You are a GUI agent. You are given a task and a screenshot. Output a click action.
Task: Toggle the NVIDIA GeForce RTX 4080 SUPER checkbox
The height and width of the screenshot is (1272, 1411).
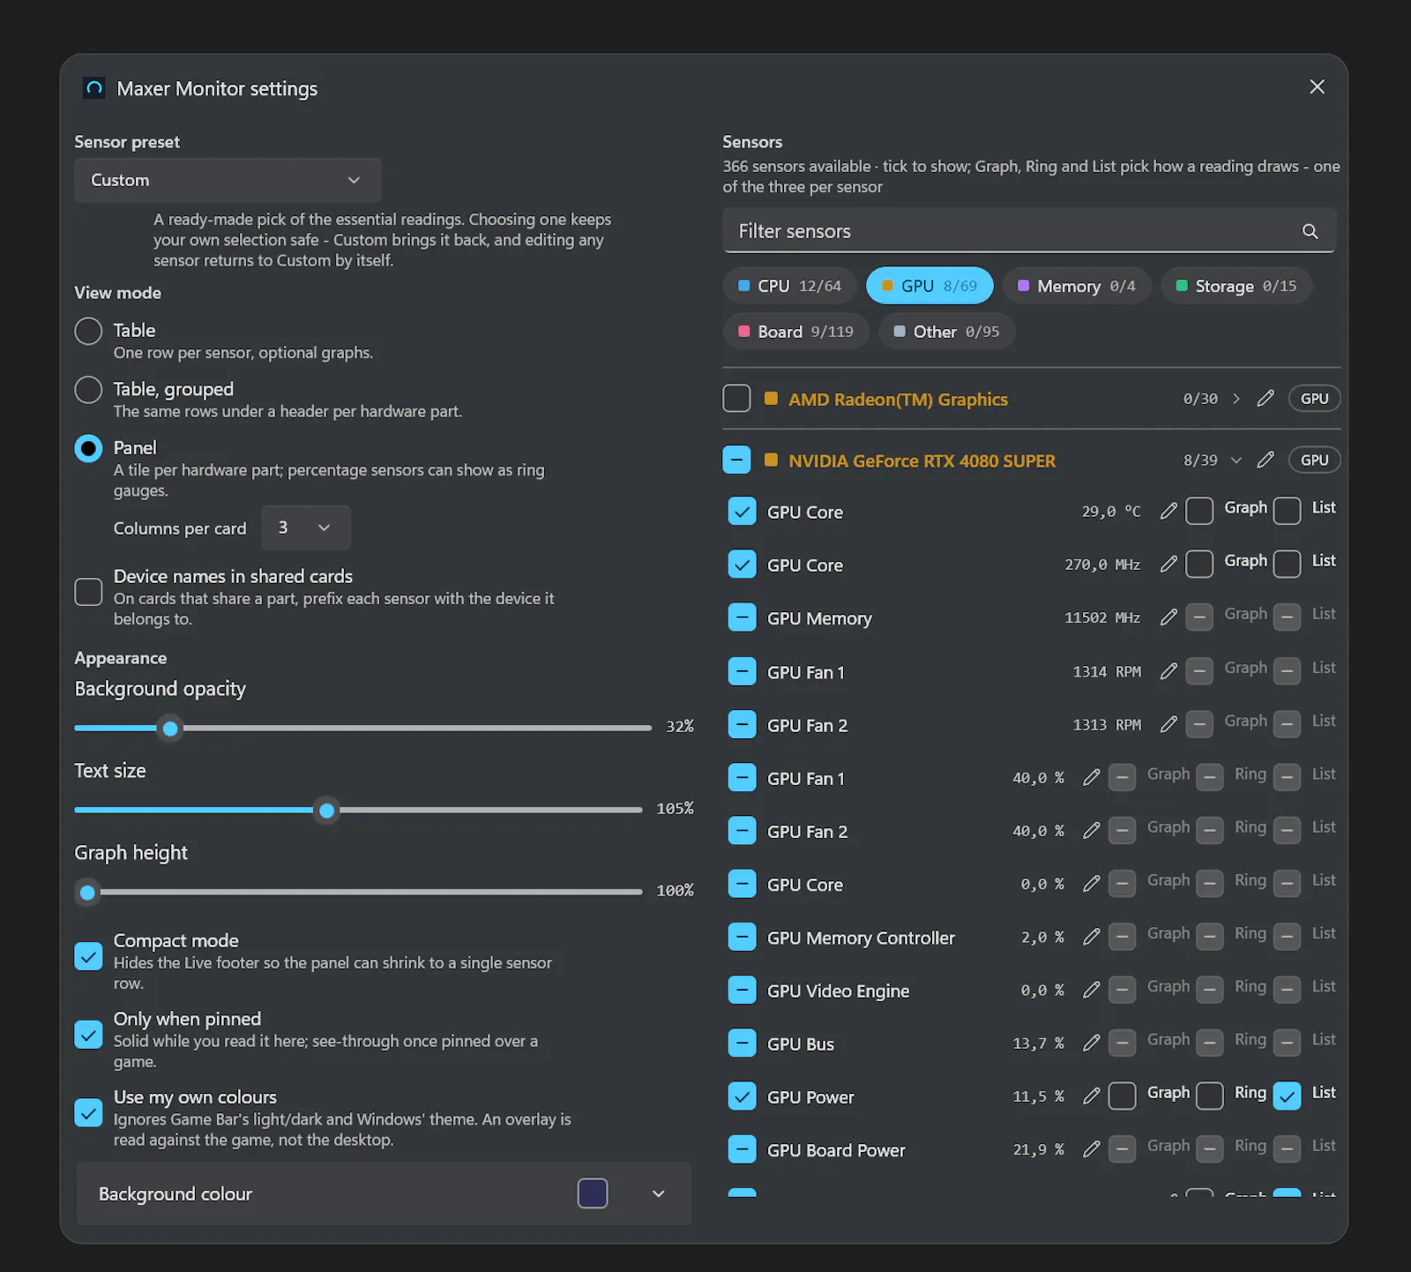point(736,460)
